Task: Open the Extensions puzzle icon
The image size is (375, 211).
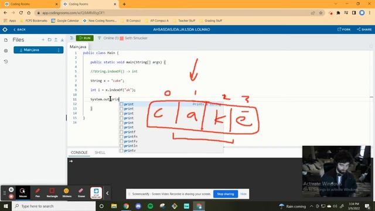Action: point(338,13)
